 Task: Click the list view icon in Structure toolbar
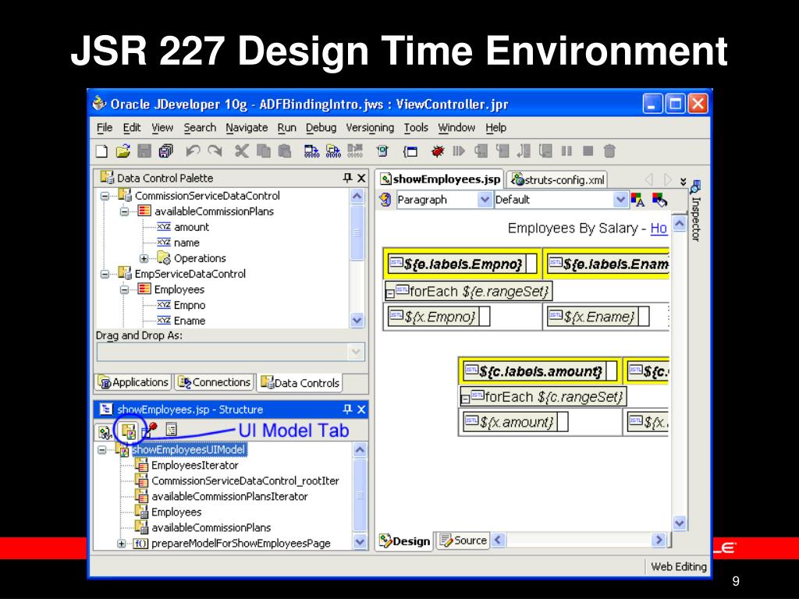(171, 431)
